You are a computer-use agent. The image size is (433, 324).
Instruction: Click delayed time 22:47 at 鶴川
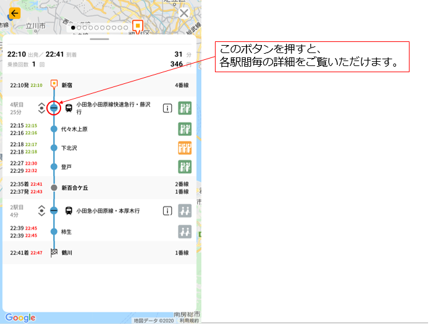(x=36, y=253)
